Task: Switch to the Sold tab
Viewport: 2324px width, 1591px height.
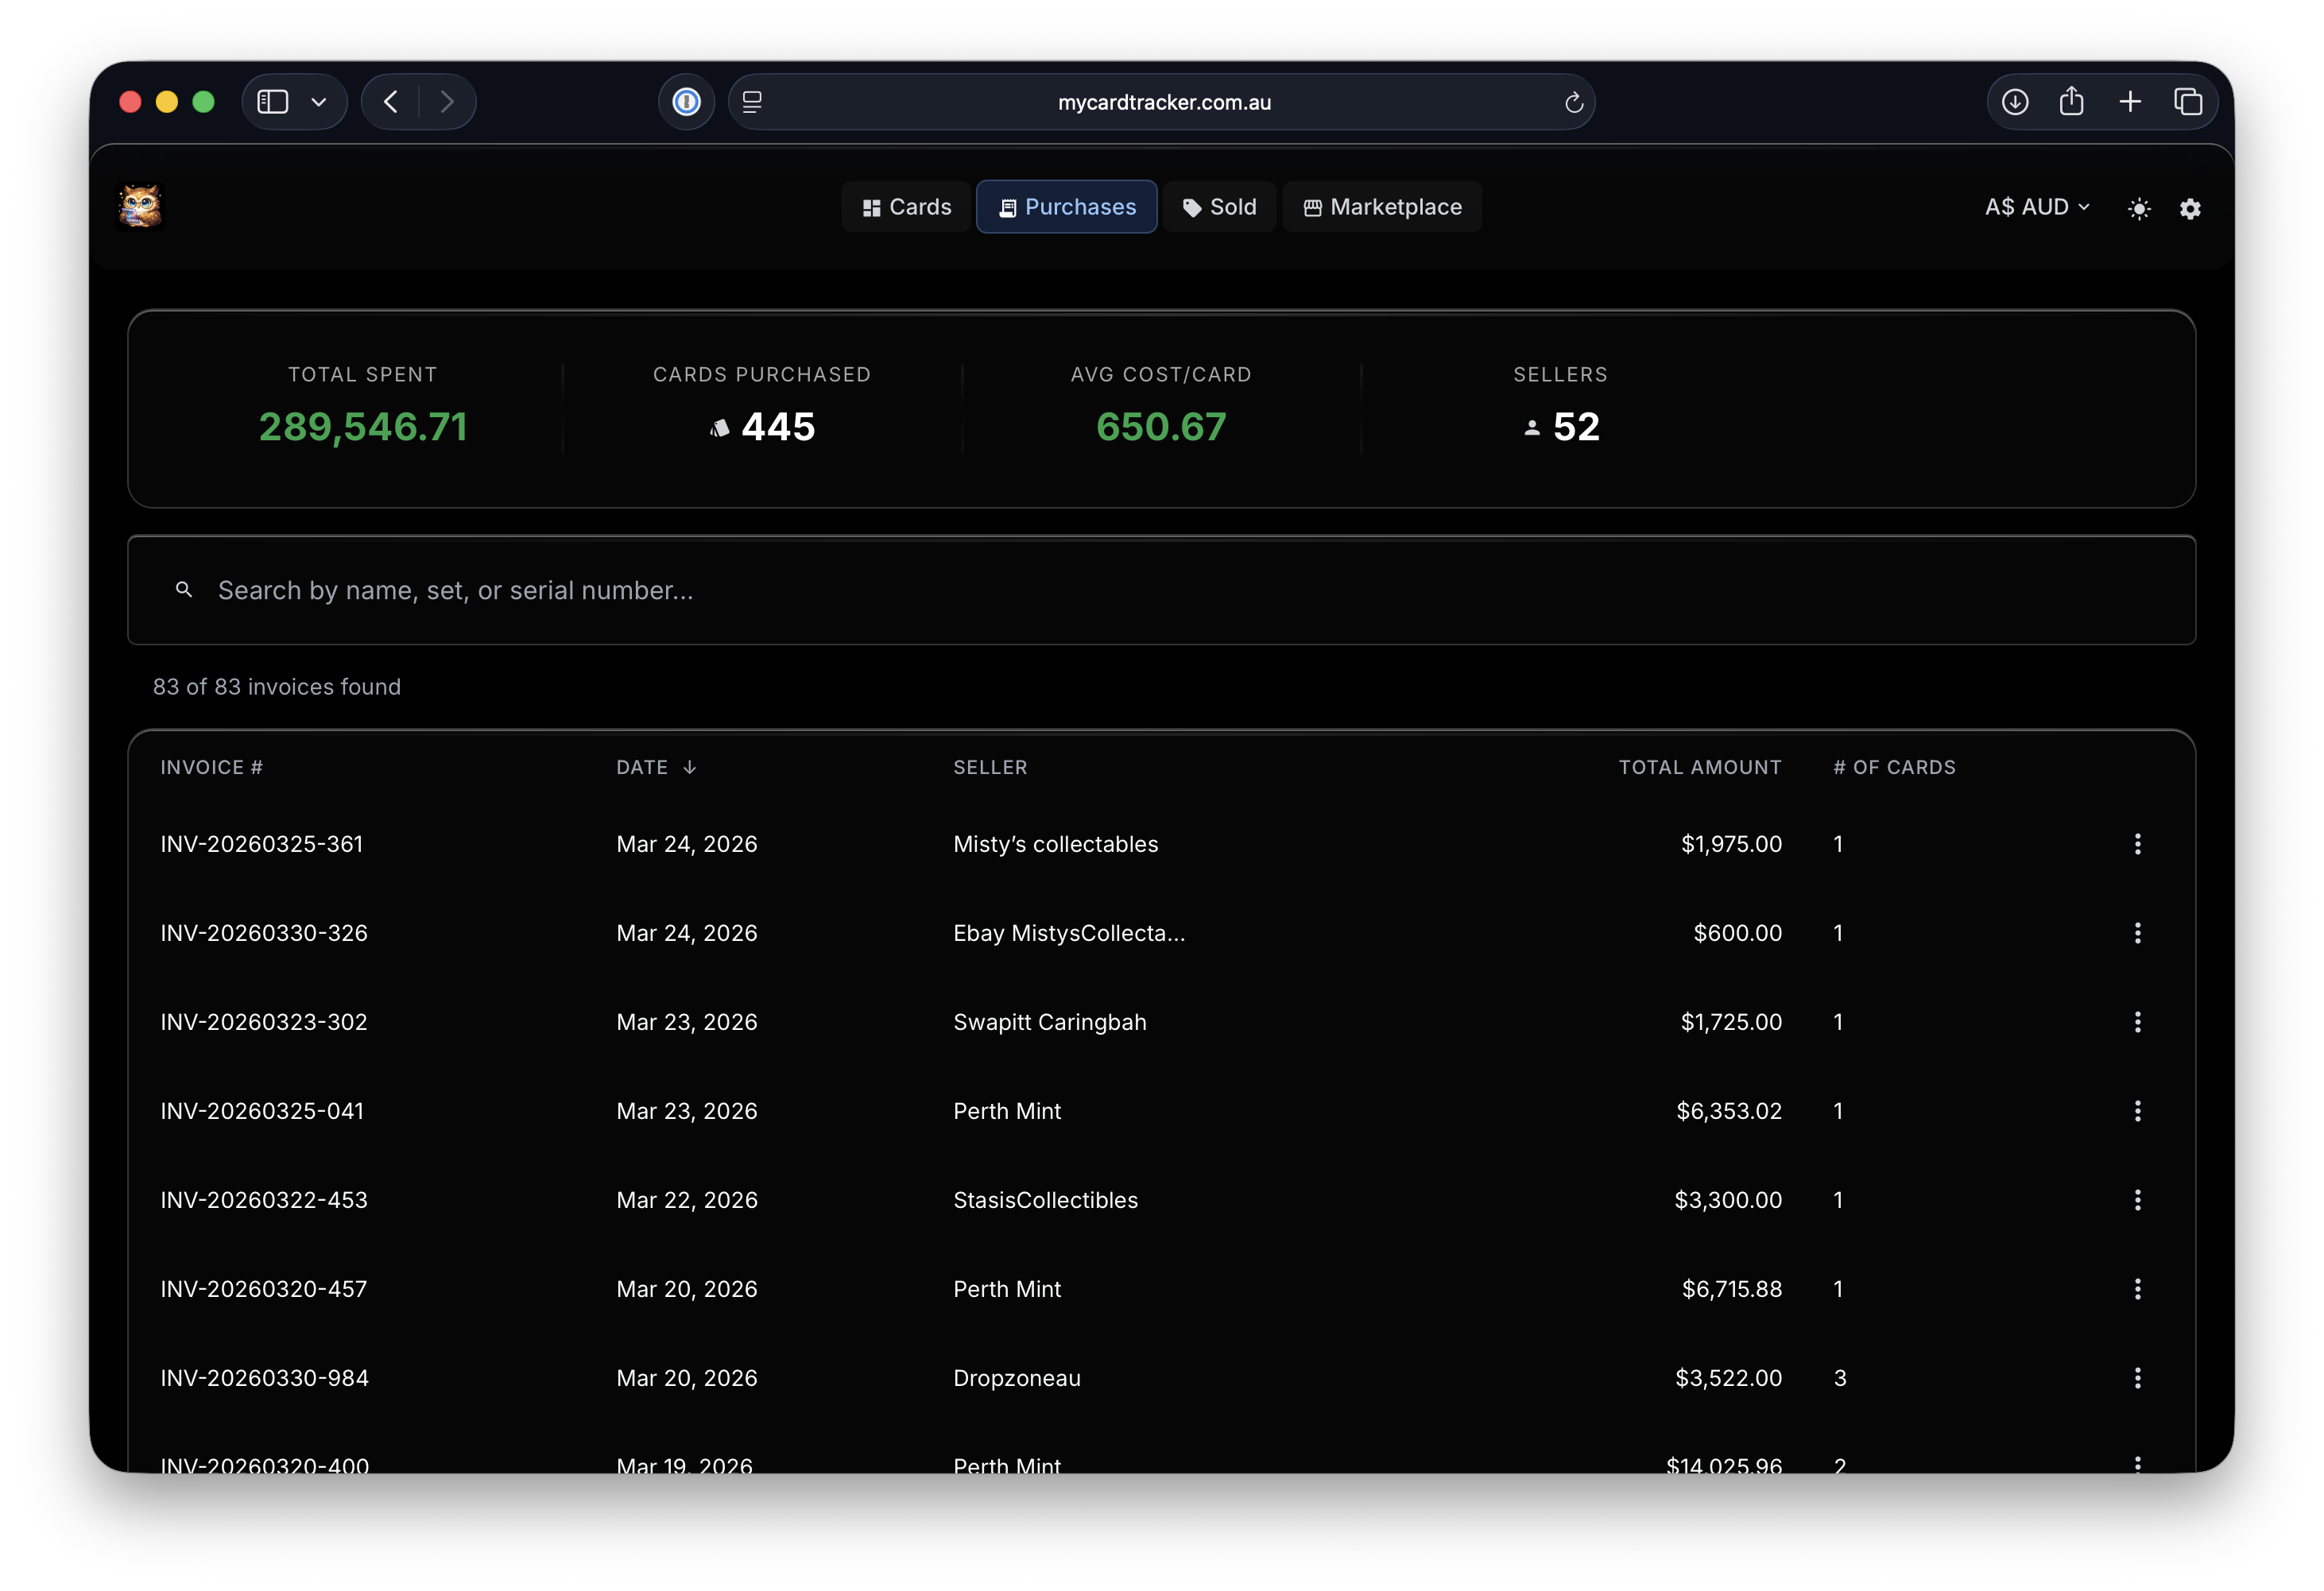Action: 1219,207
